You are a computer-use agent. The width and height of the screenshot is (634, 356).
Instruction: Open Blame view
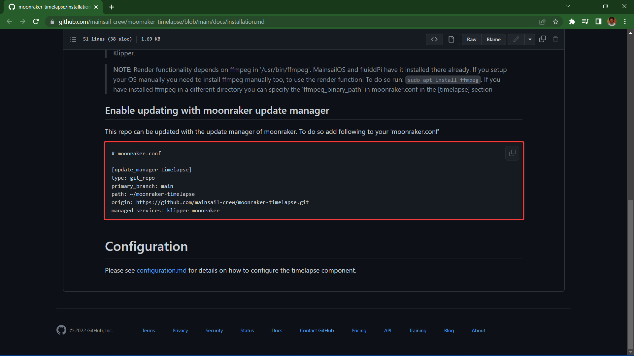[493, 39]
